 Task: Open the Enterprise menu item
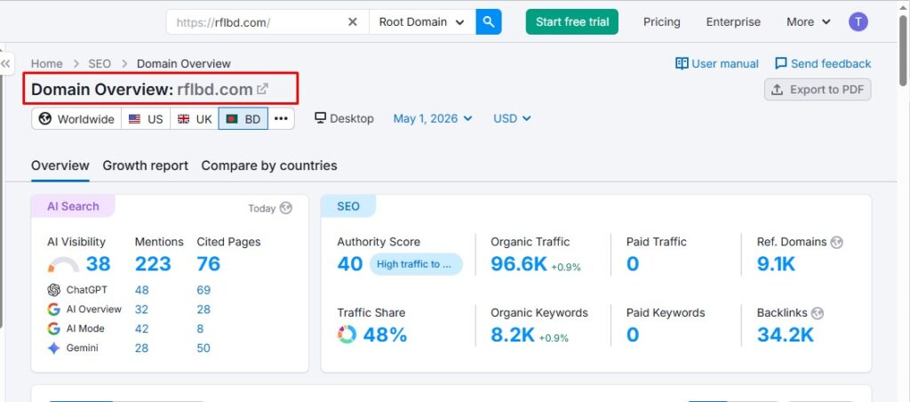pyautogui.click(x=733, y=22)
